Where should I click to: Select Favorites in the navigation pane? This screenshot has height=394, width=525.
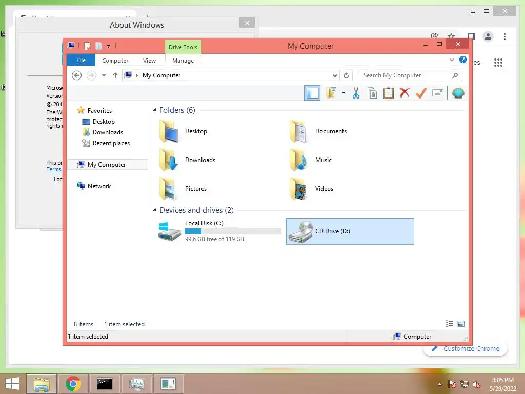click(x=99, y=111)
